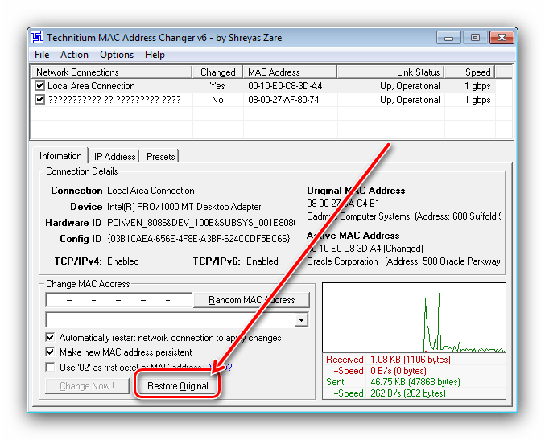Viewport: 545px width, 440px height.
Task: Uncheck the Local Area Connection checkbox
Action: (40, 85)
